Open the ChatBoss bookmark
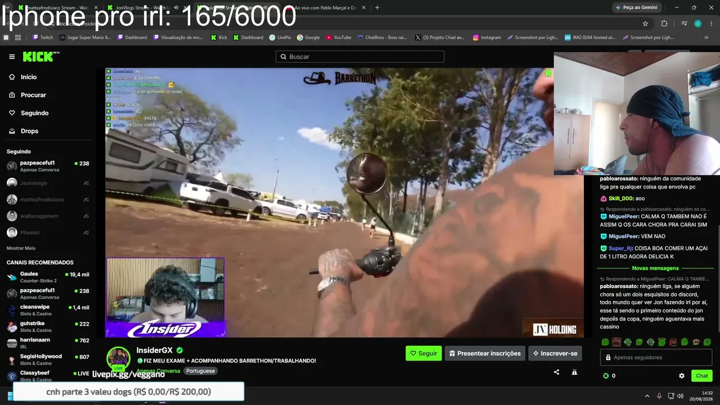The image size is (720, 405). point(381,38)
